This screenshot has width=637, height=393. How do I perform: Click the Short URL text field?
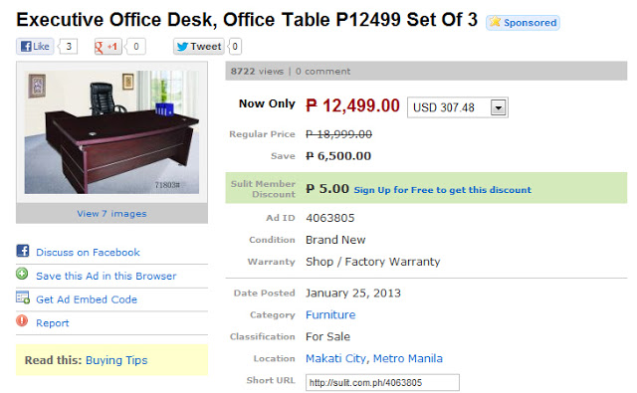(x=382, y=382)
